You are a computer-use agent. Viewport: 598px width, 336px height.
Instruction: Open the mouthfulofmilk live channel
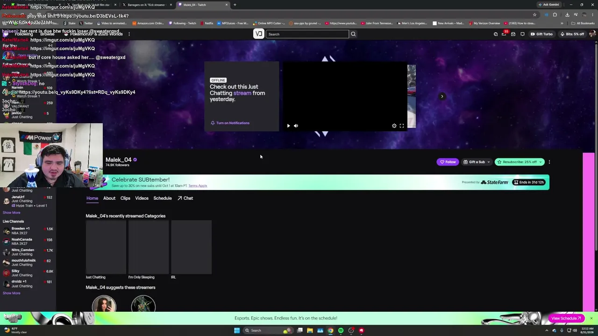(28, 263)
